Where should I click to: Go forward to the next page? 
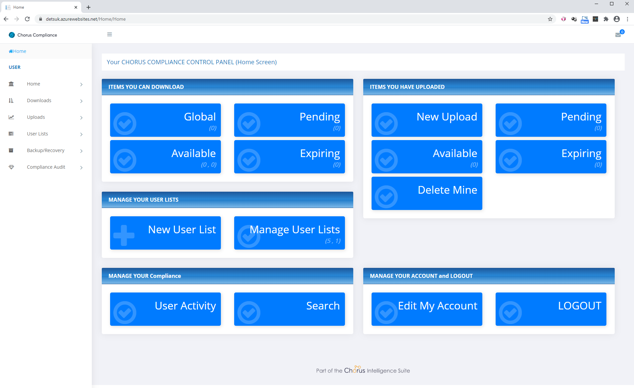point(17,19)
